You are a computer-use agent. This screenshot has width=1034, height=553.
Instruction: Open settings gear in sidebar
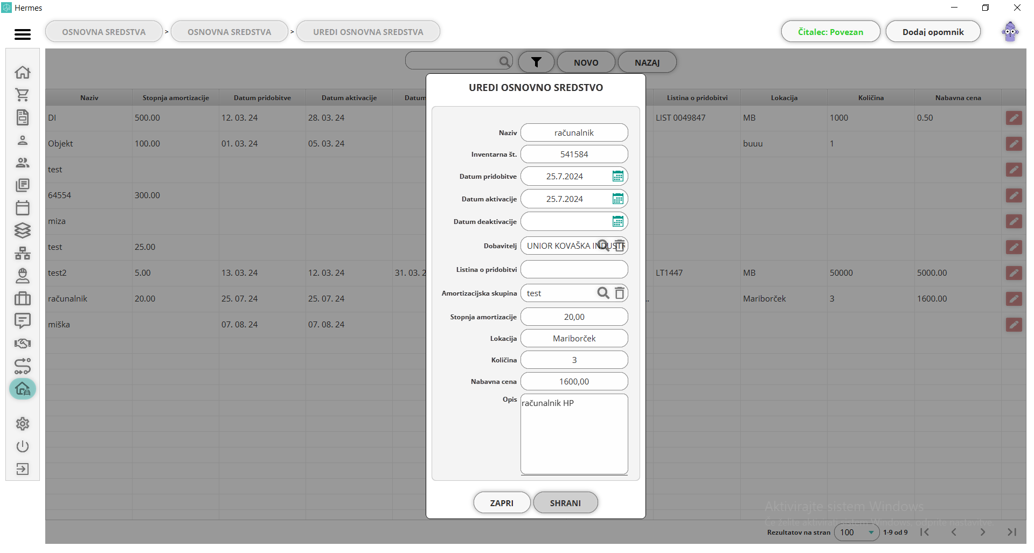pos(23,424)
